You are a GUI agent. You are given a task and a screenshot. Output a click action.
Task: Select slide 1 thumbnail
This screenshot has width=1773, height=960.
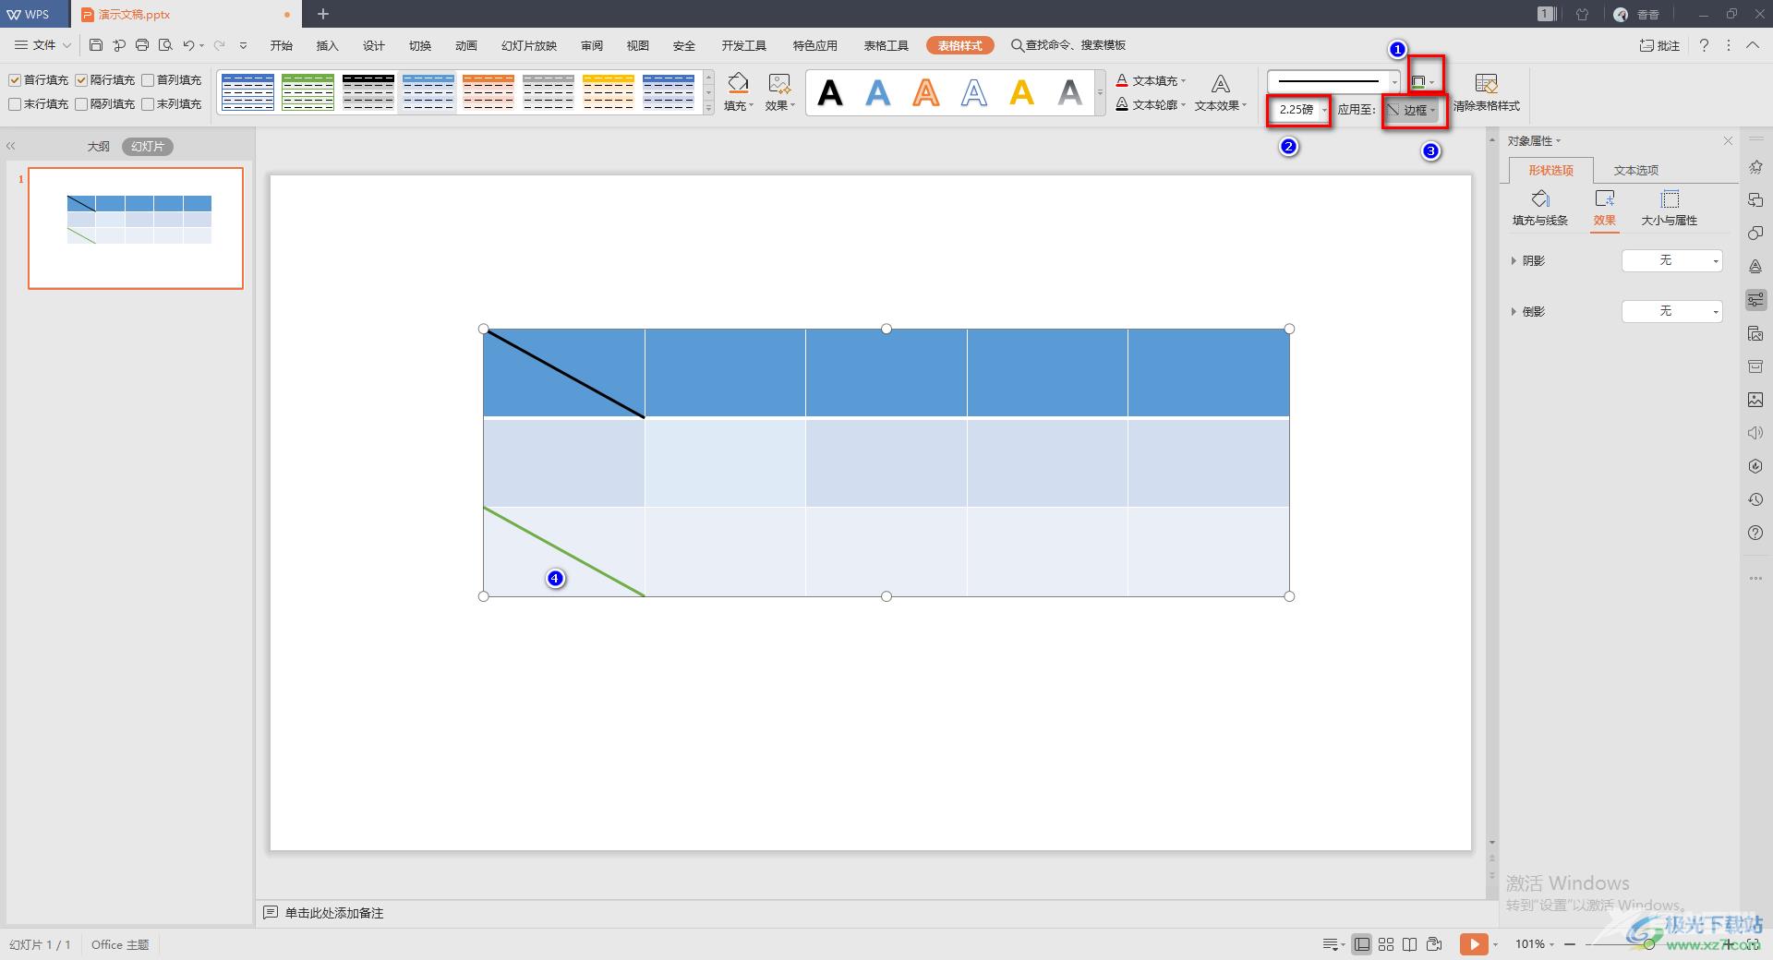pos(136,228)
